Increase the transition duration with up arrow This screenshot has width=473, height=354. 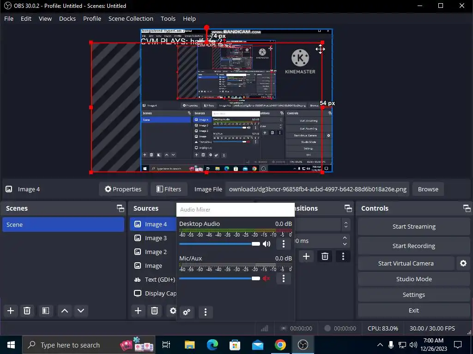point(345,238)
